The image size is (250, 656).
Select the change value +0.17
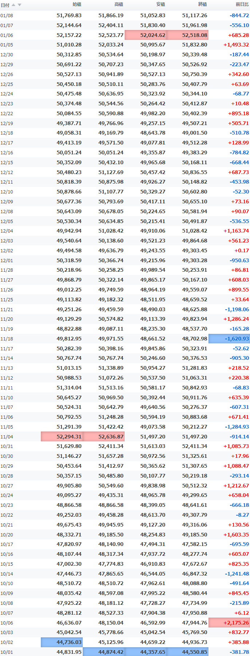coord(242,250)
